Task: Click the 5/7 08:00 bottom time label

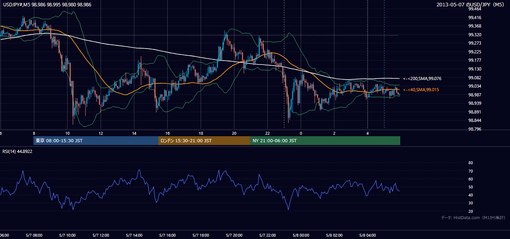Action: pos(34,235)
